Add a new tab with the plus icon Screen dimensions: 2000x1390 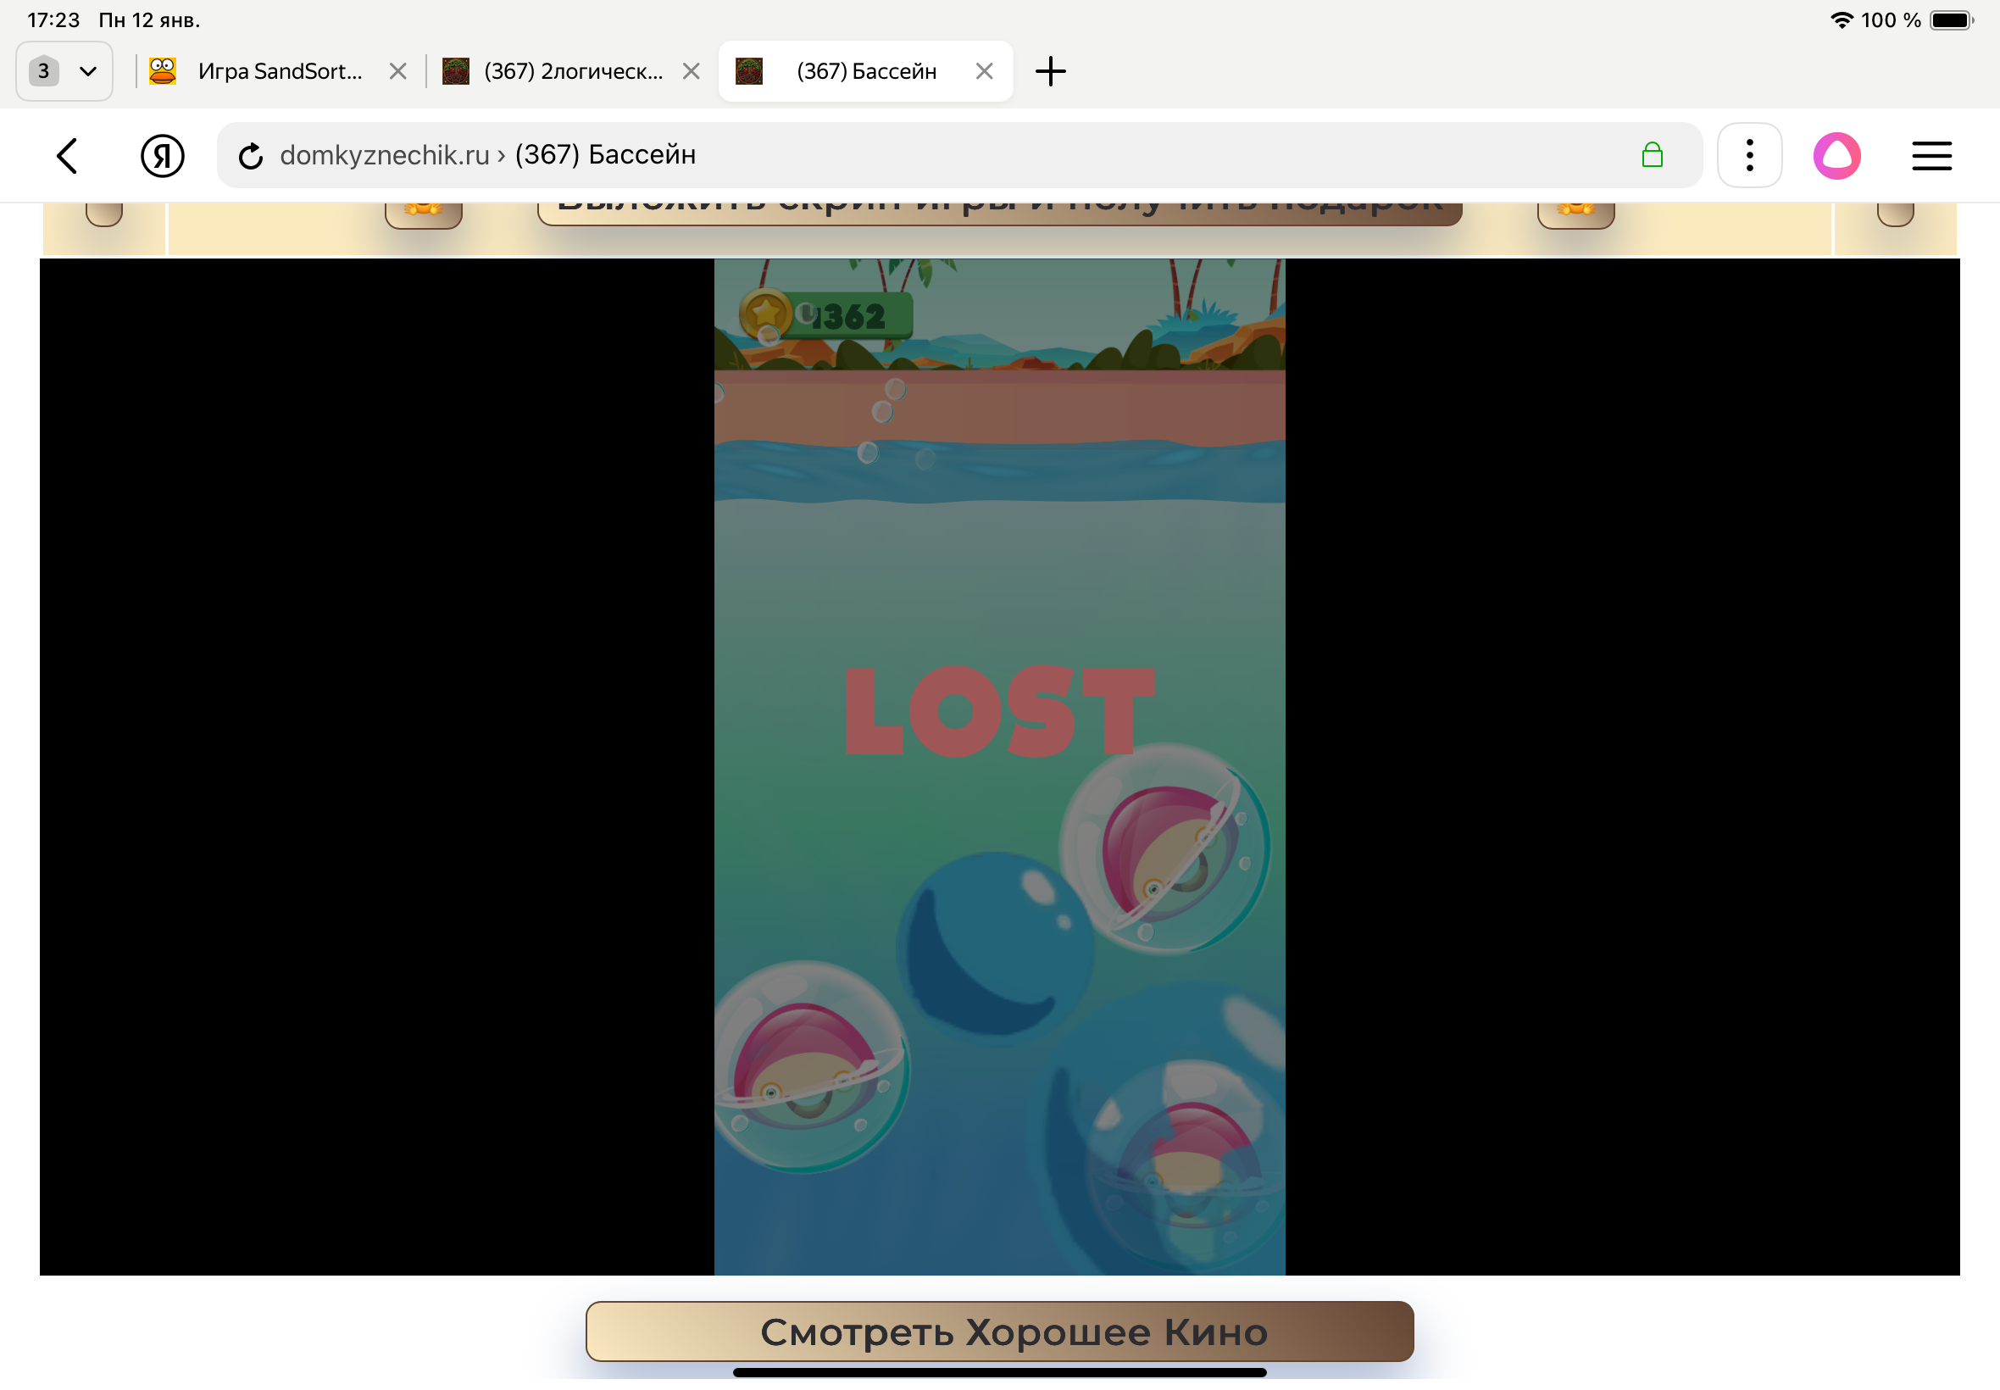(x=1050, y=71)
